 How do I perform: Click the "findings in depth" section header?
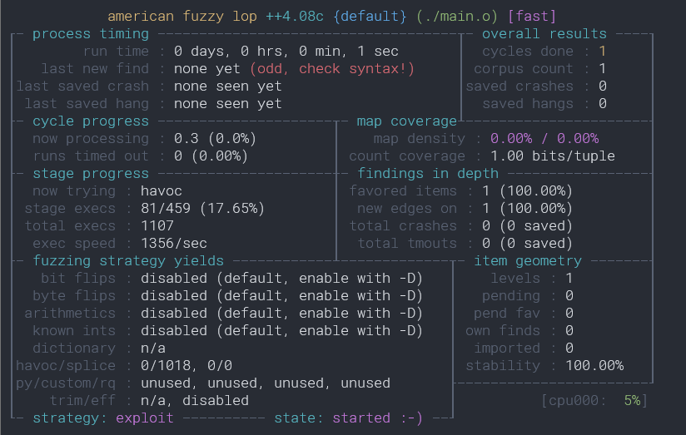427,174
